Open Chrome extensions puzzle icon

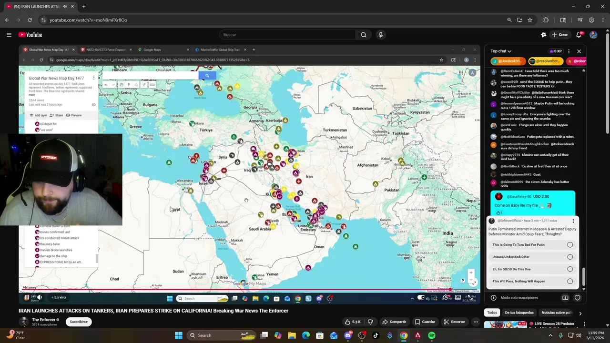[x=546, y=20]
